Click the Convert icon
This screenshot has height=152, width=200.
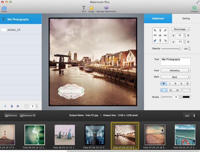[194, 8]
